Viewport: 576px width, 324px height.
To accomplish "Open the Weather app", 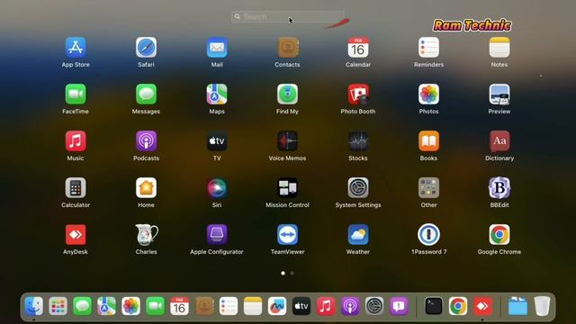I will tap(358, 234).
